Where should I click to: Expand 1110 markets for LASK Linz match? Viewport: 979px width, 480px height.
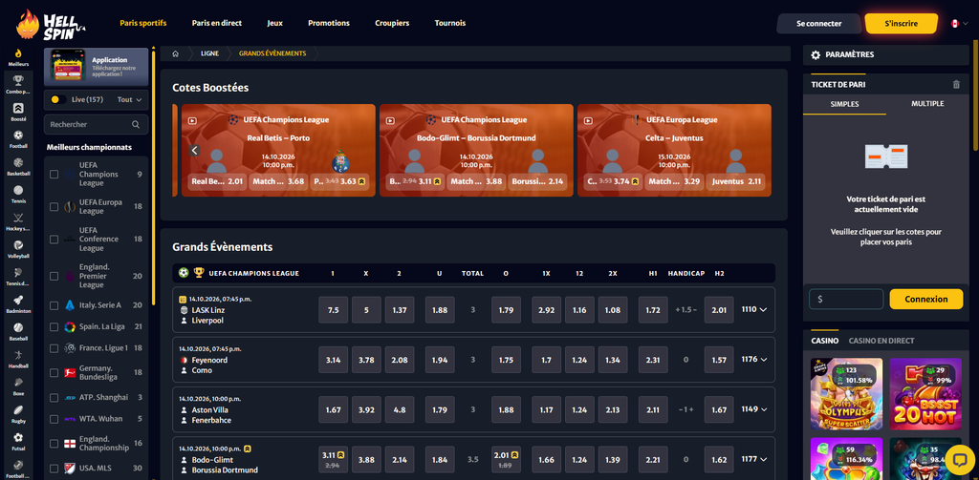[x=753, y=309]
